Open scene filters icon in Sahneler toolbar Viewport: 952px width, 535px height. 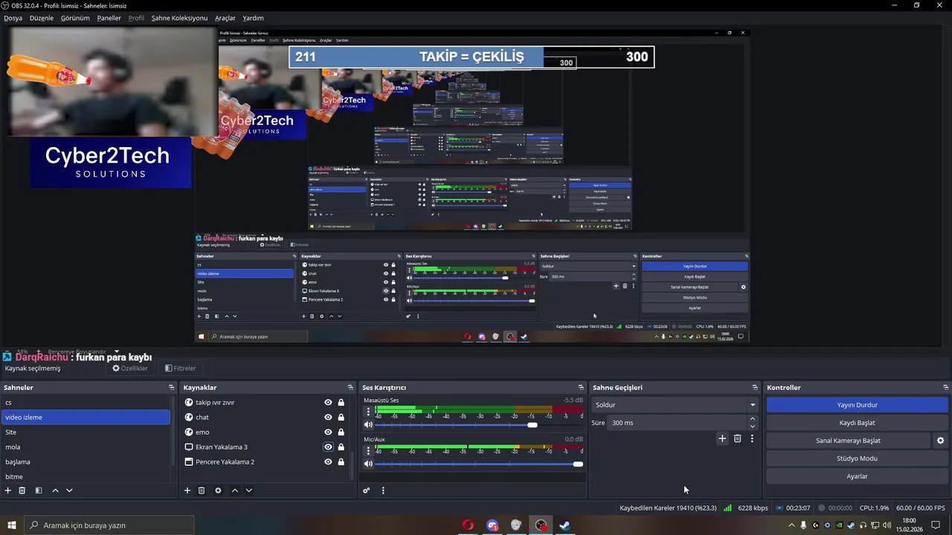(39, 490)
